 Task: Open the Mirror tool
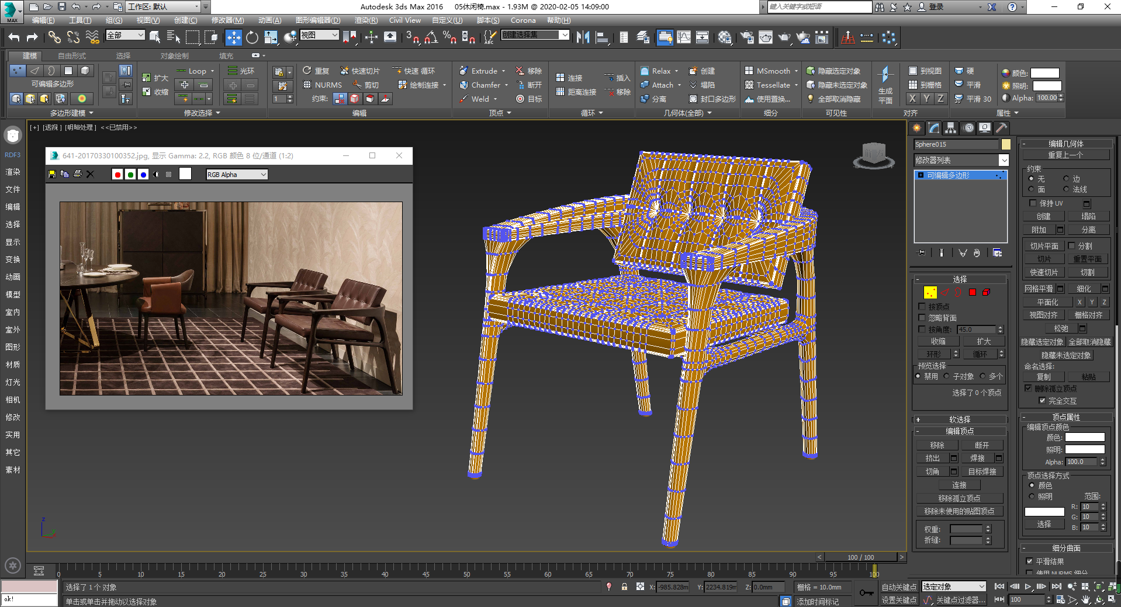click(583, 37)
